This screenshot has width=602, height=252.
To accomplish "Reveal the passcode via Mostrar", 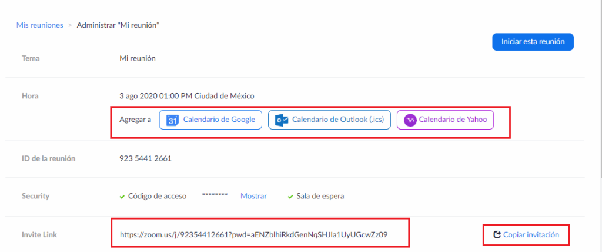I will click(253, 196).
